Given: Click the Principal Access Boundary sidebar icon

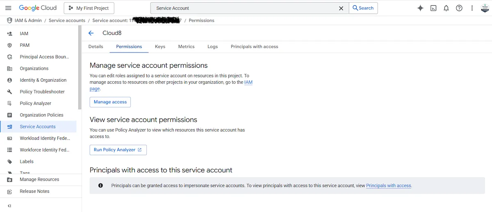Looking at the screenshot, I should coord(9,57).
